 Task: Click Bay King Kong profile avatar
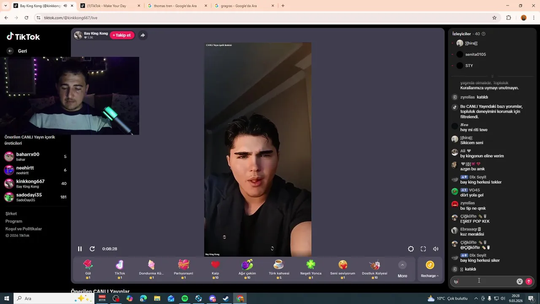(78, 35)
